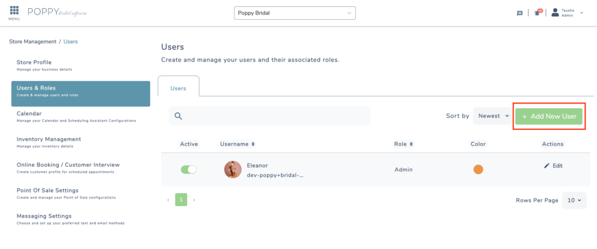Click the Color column header
Viewport: 597px width, 249px height.
click(x=478, y=144)
